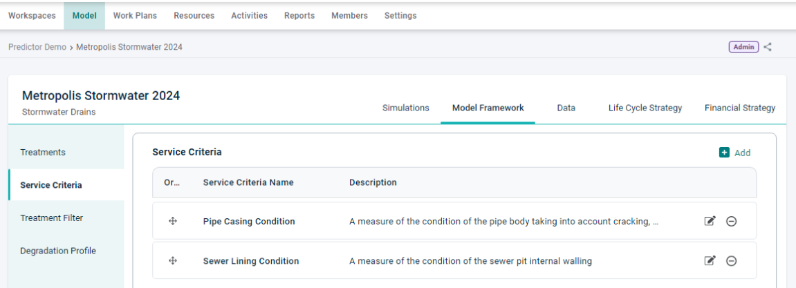Click the Service Criteria Name column header
The height and width of the screenshot is (288, 796).
[x=248, y=182]
